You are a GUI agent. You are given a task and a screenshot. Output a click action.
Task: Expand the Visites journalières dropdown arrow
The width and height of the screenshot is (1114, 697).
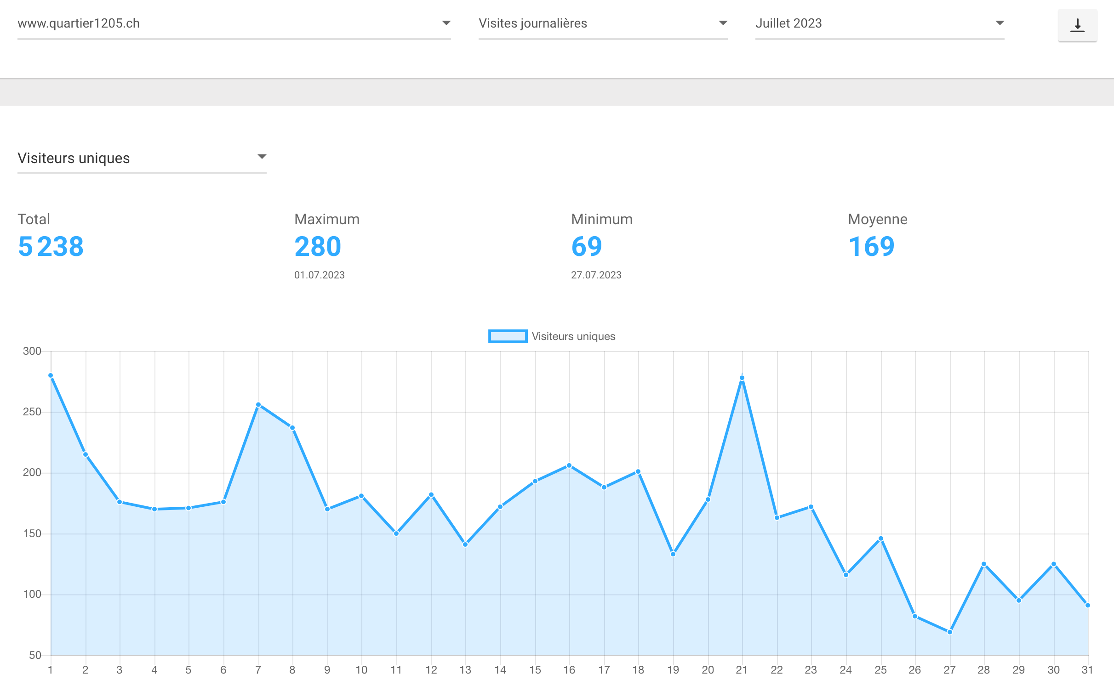click(723, 23)
